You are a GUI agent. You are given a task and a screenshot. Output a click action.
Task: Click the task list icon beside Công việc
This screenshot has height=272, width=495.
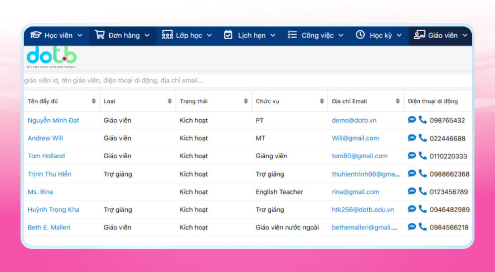[292, 35]
